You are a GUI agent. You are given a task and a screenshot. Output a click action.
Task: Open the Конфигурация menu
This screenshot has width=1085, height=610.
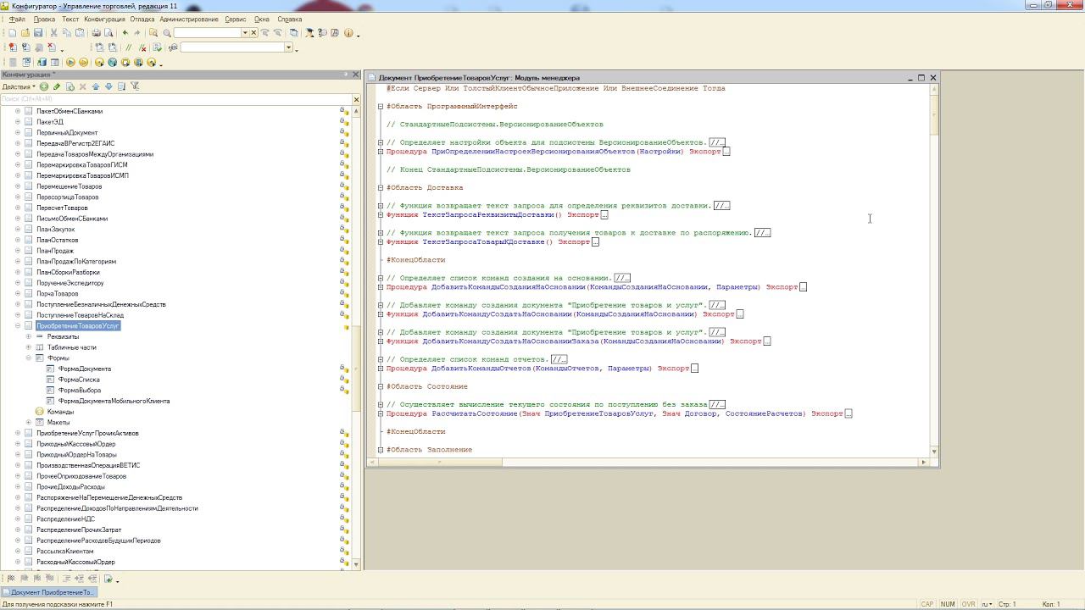[x=104, y=19]
